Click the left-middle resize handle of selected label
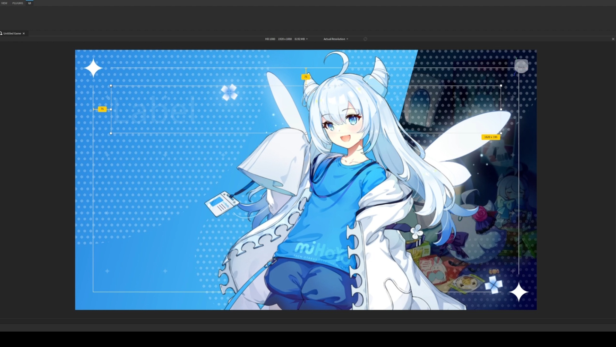Image resolution: width=616 pixels, height=347 pixels. pyautogui.click(x=111, y=110)
